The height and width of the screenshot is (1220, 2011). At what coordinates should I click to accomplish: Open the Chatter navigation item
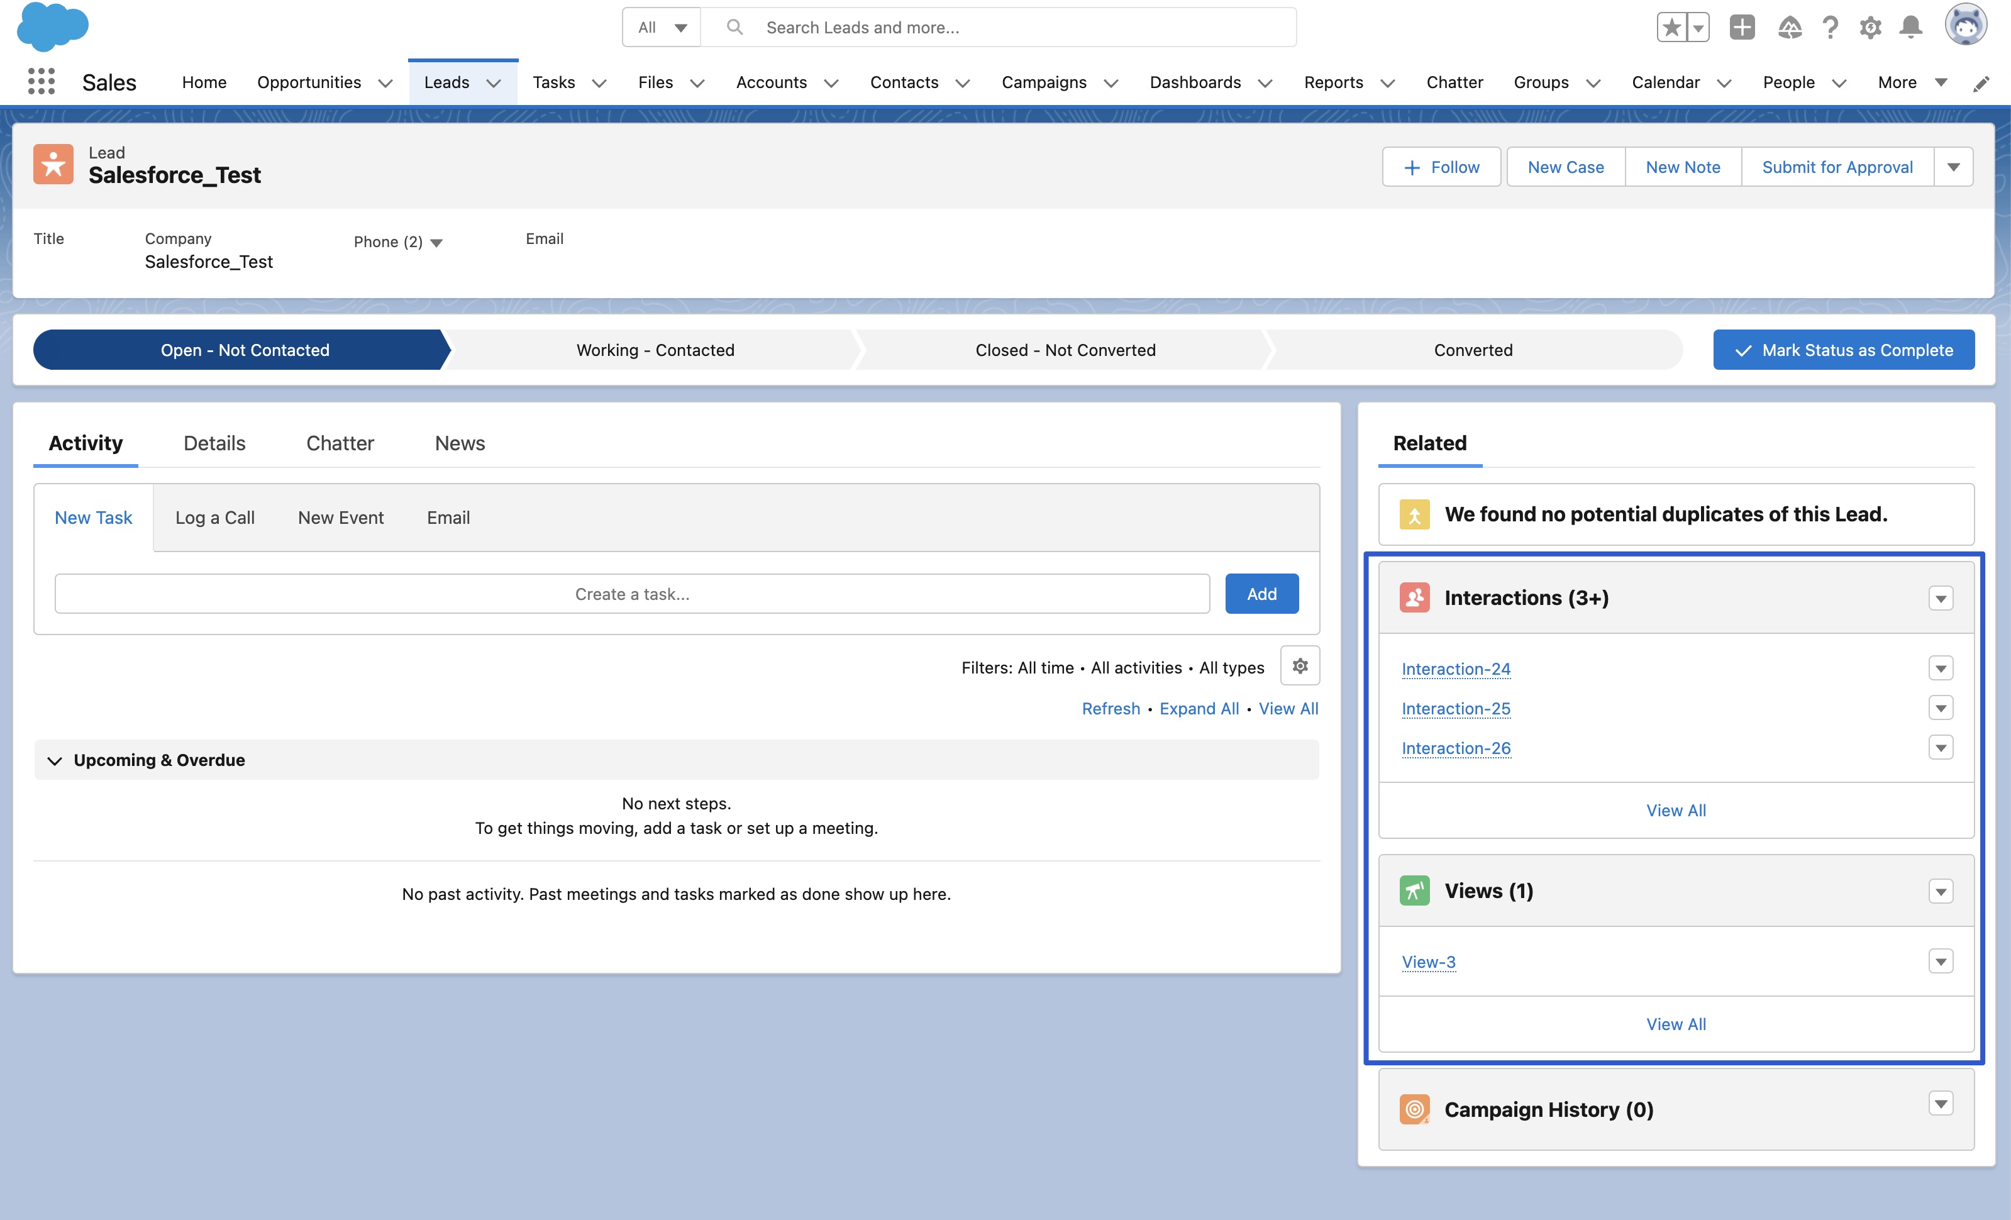[x=1454, y=82]
